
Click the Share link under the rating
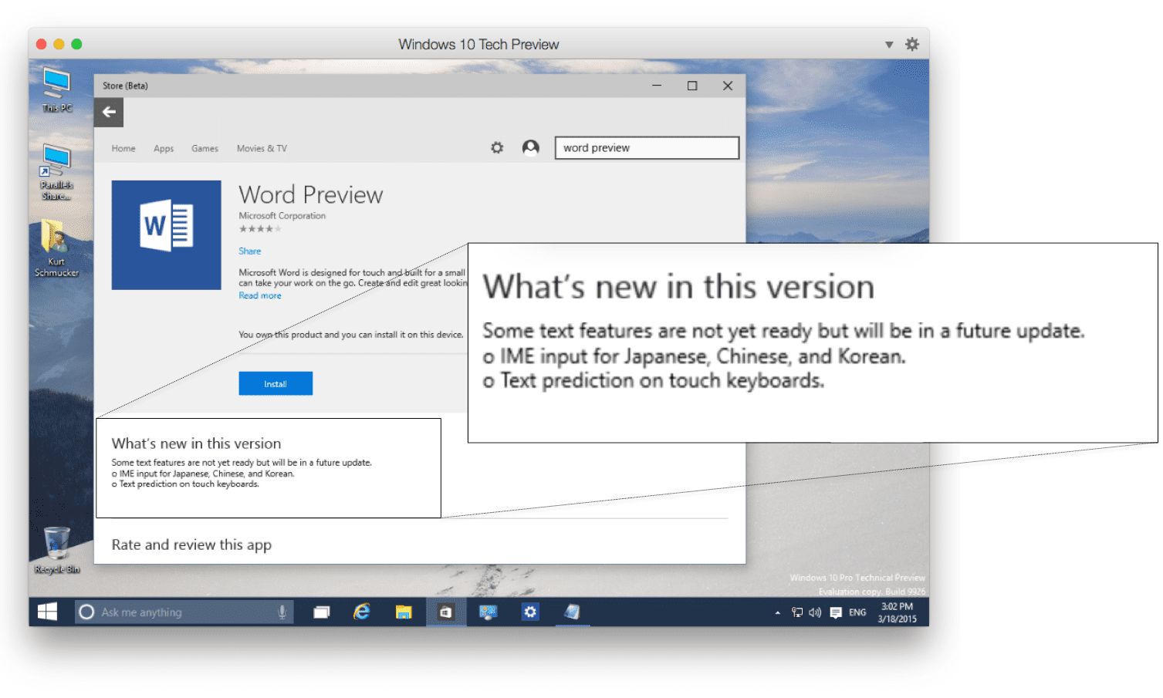pyautogui.click(x=250, y=251)
